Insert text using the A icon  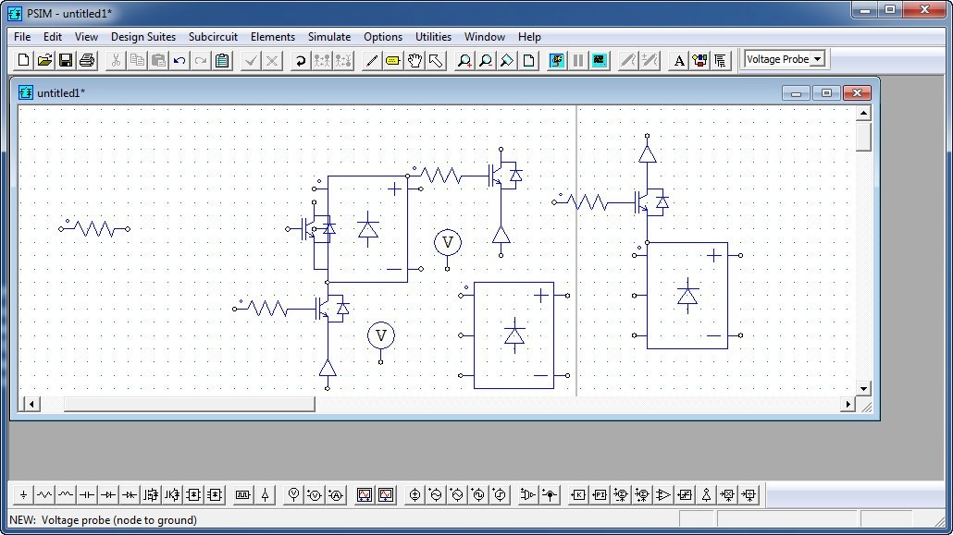[x=679, y=60]
